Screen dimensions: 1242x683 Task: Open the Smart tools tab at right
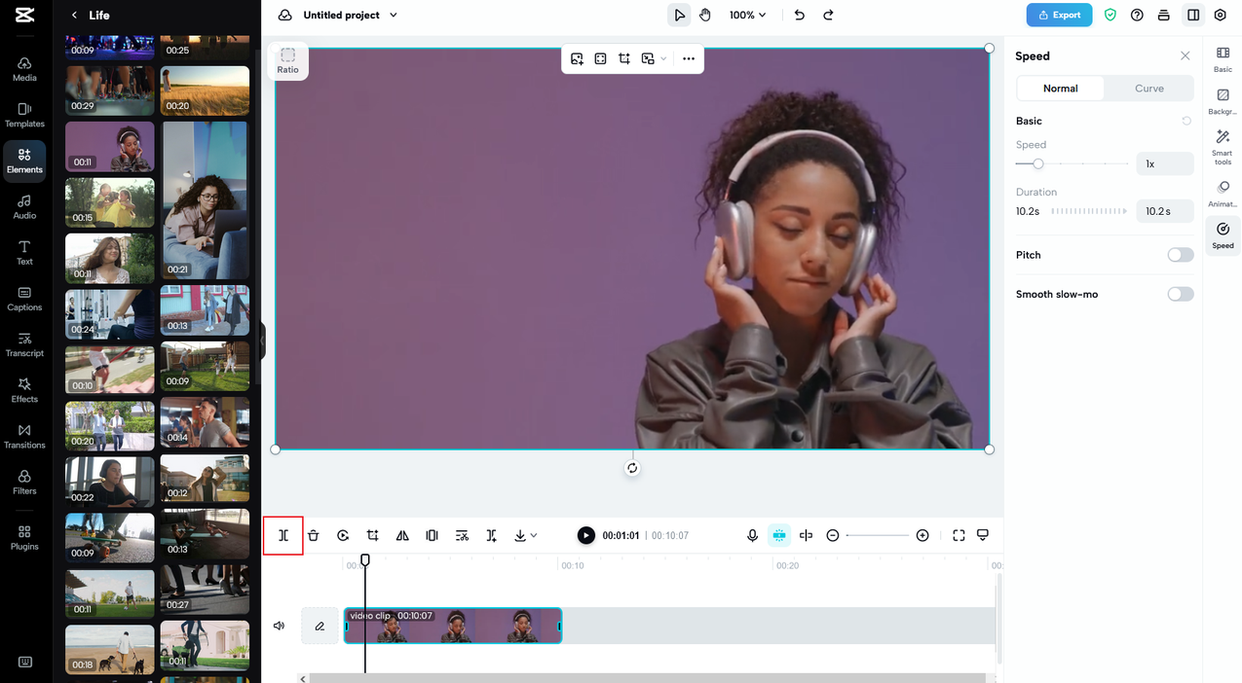coord(1223,147)
